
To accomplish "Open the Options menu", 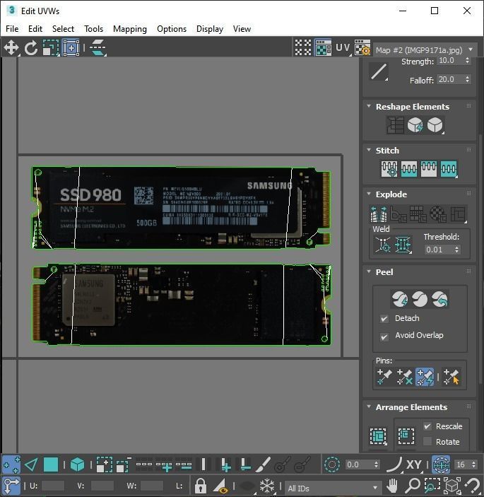I will [x=172, y=29].
